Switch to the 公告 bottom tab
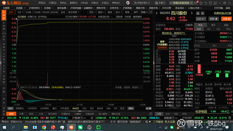Image resolution: width=233 pixels, height=131 pixels. [41, 114]
